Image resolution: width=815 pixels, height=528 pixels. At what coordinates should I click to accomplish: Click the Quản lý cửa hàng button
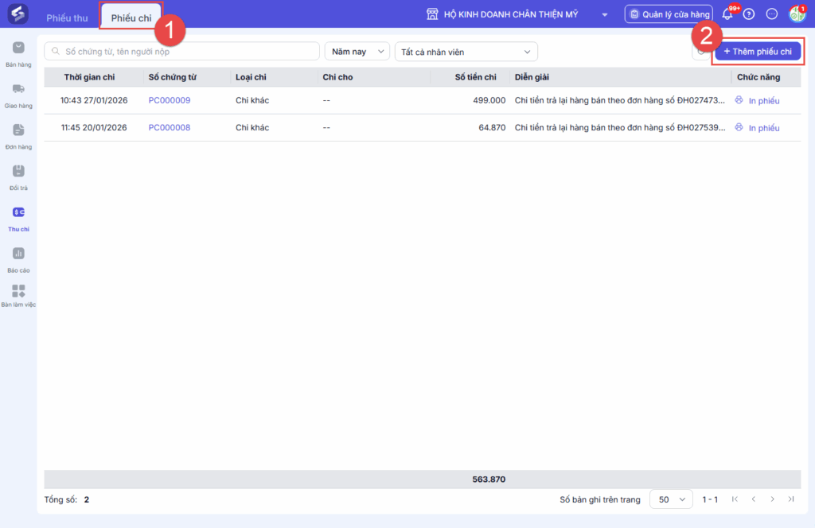[669, 14]
